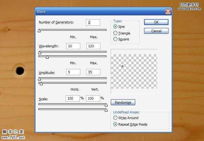Click the Number of Generators slider handle
The width and height of the screenshot is (204, 141).
[39, 31]
